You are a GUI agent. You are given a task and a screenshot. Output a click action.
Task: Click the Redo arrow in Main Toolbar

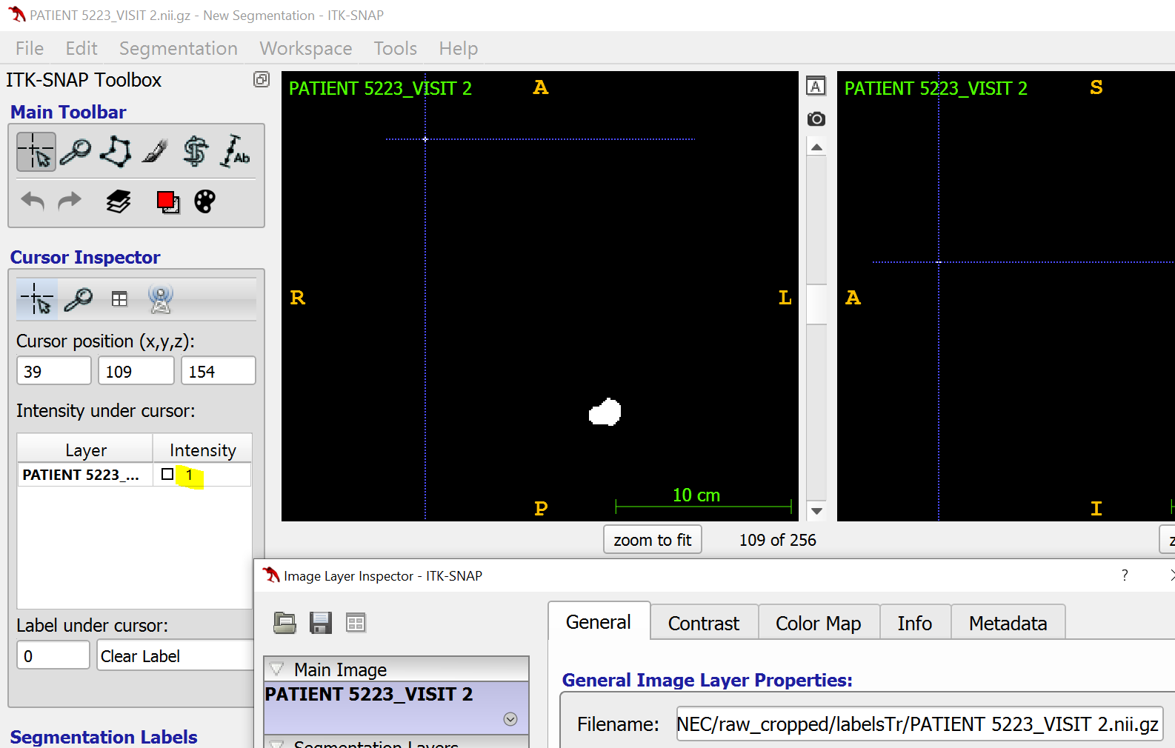click(70, 201)
